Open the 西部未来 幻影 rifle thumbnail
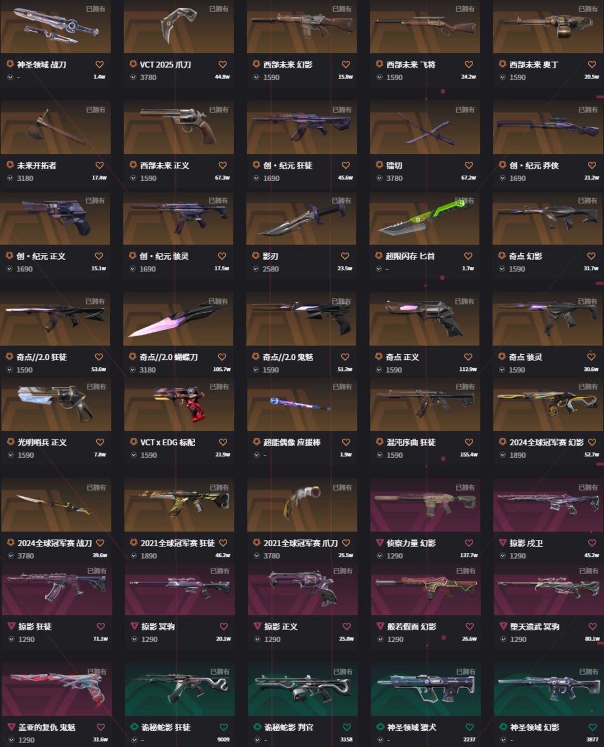Viewport: 604px width, 747px height. point(302,26)
